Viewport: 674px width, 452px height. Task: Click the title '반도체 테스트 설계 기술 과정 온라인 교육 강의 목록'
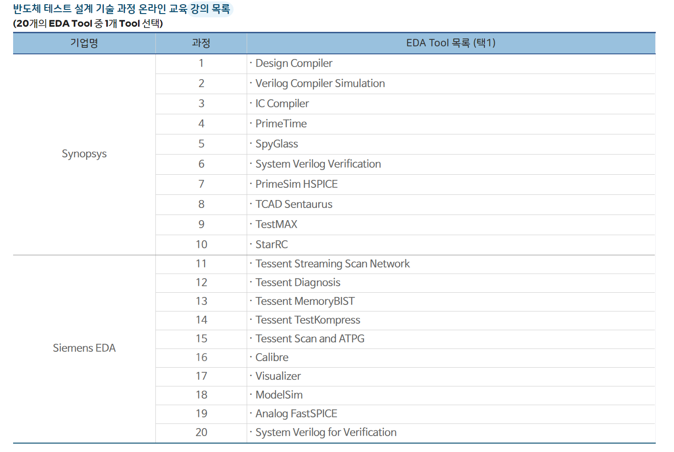(x=122, y=9)
